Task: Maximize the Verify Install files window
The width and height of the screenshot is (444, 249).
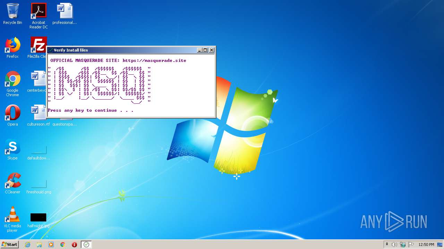Action: (x=205, y=50)
